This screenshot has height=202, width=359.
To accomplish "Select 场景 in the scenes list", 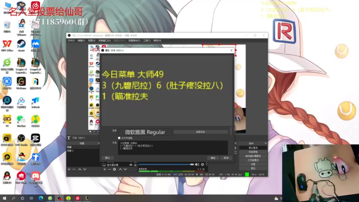I will 83,147.
